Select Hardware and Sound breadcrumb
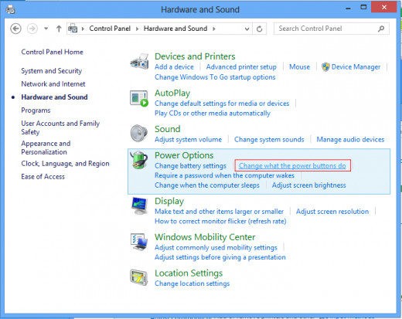Screen dimensions: 402x319 point(175,29)
